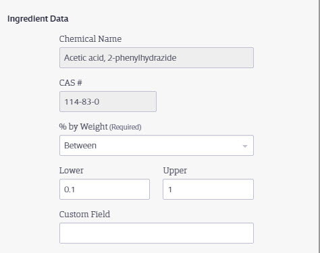The height and width of the screenshot is (253, 320).
Task: Click the Custom Field label
Action: (x=84, y=214)
